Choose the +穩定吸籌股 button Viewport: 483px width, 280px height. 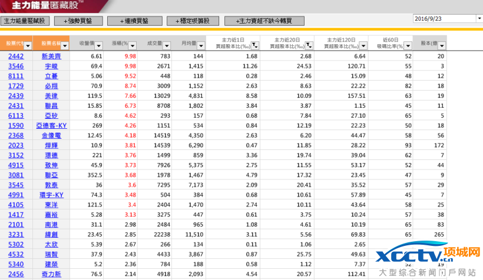[192, 21]
